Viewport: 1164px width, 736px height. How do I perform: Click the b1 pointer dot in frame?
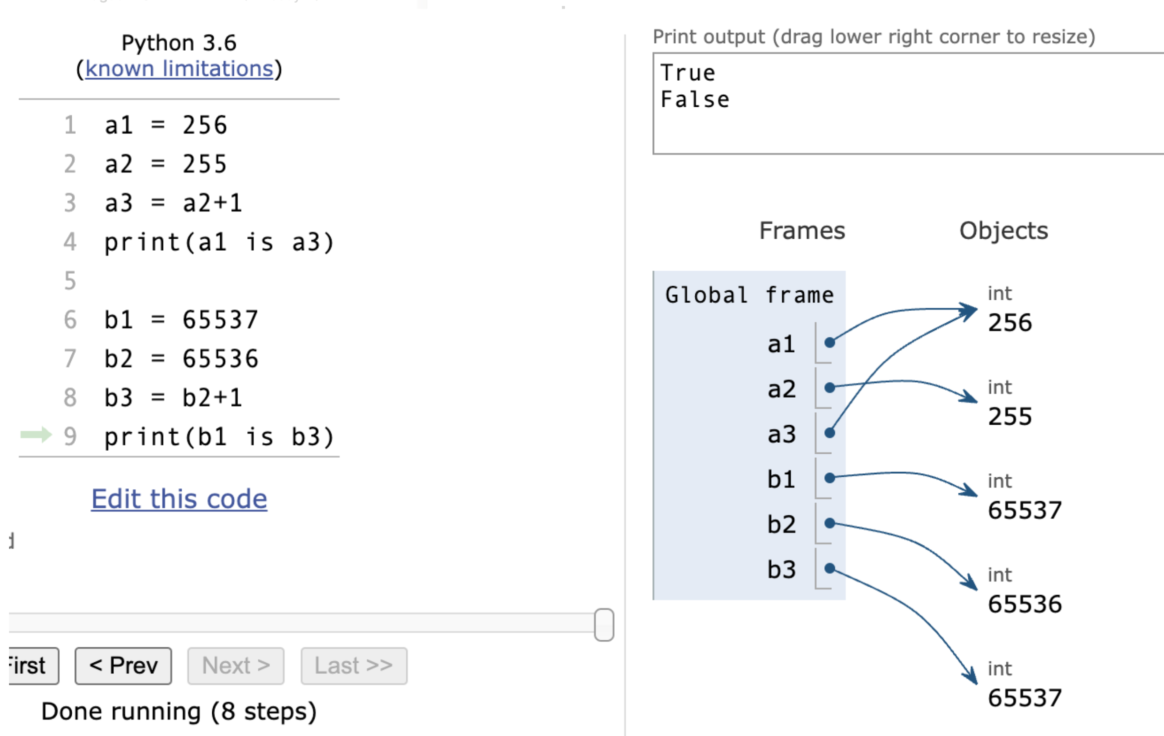point(830,478)
